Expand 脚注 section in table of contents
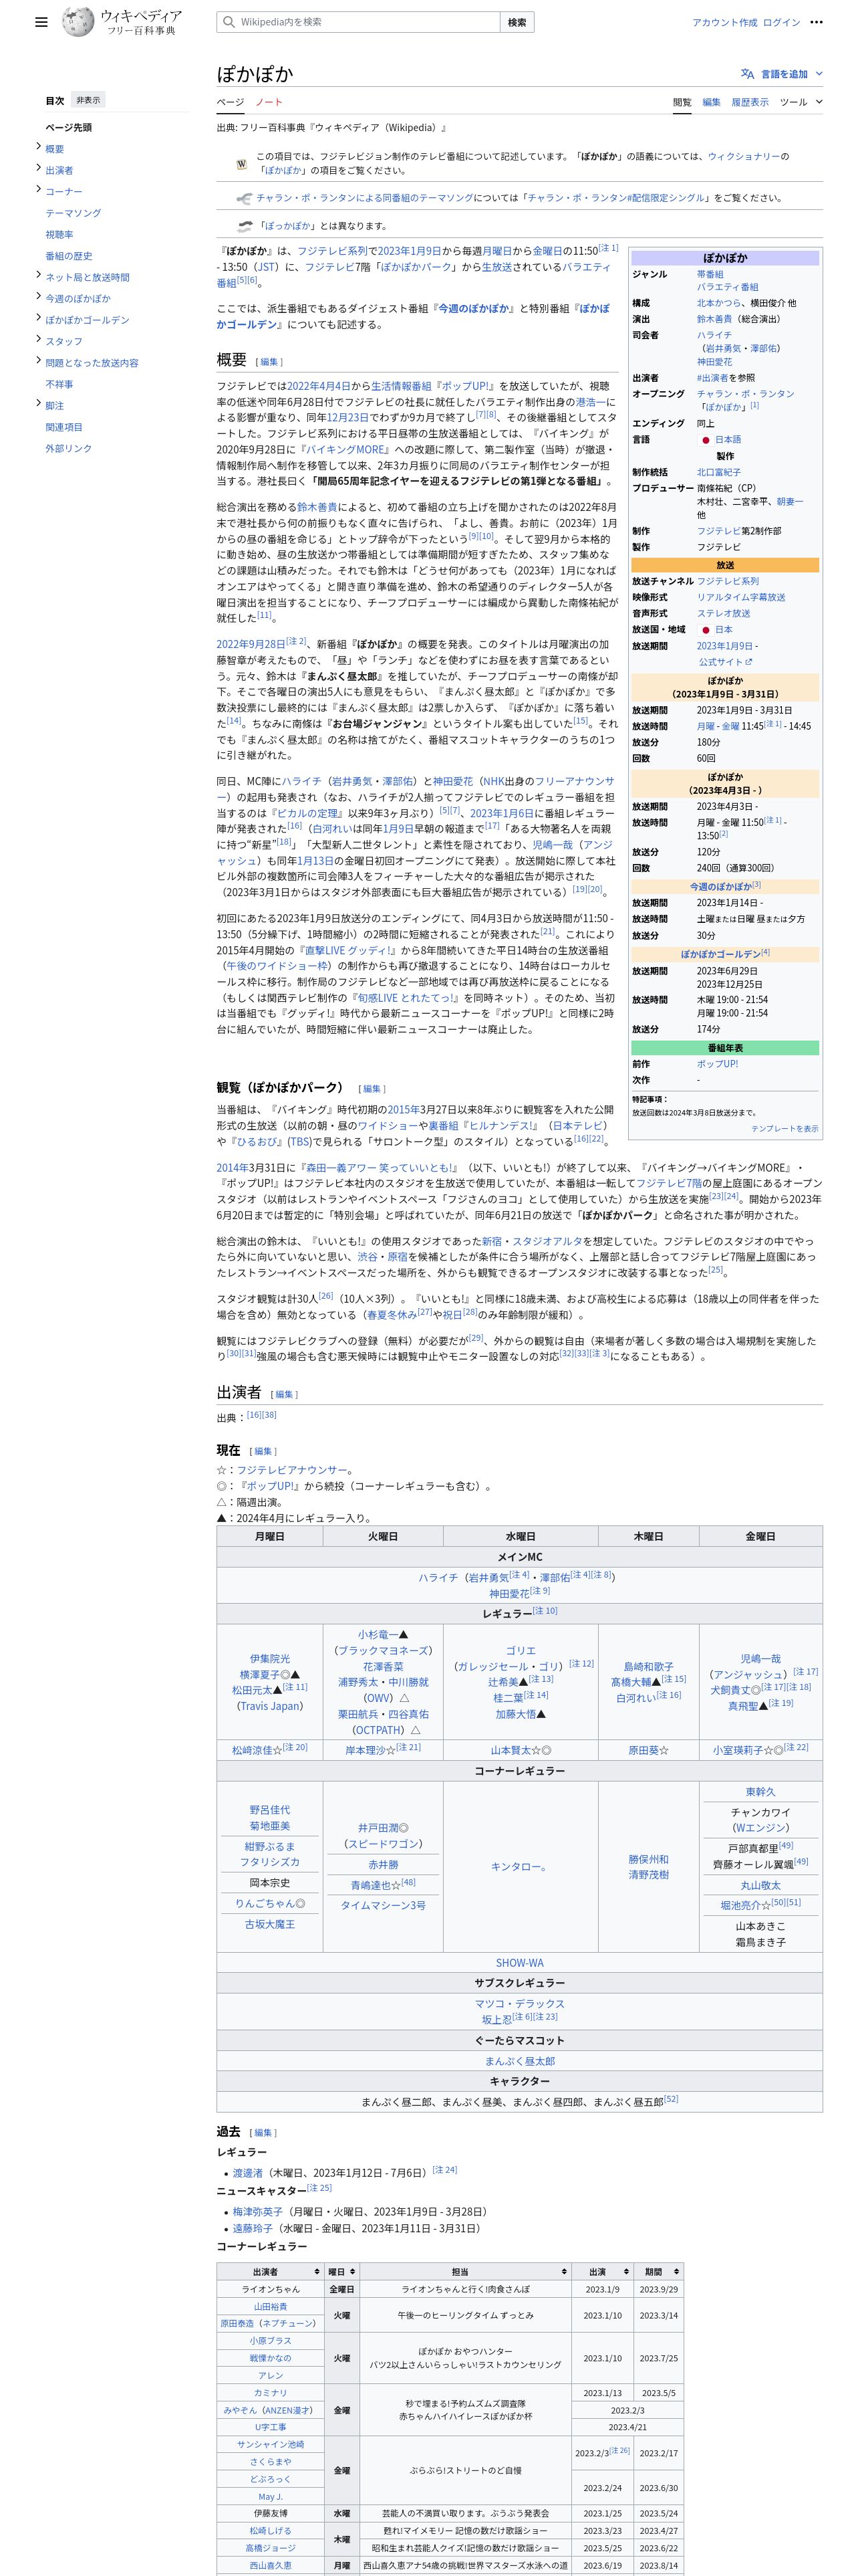 38,404
